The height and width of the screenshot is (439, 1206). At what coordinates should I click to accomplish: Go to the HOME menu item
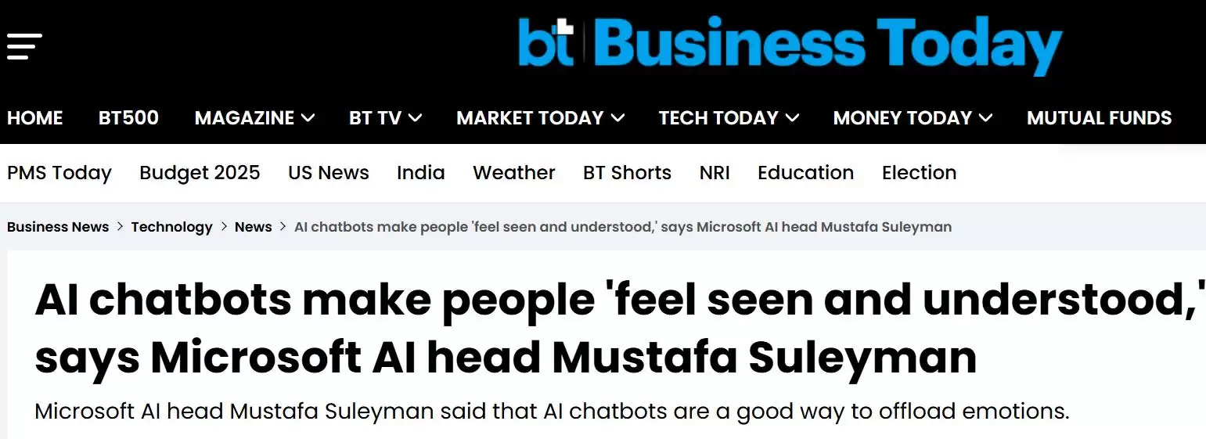[35, 118]
